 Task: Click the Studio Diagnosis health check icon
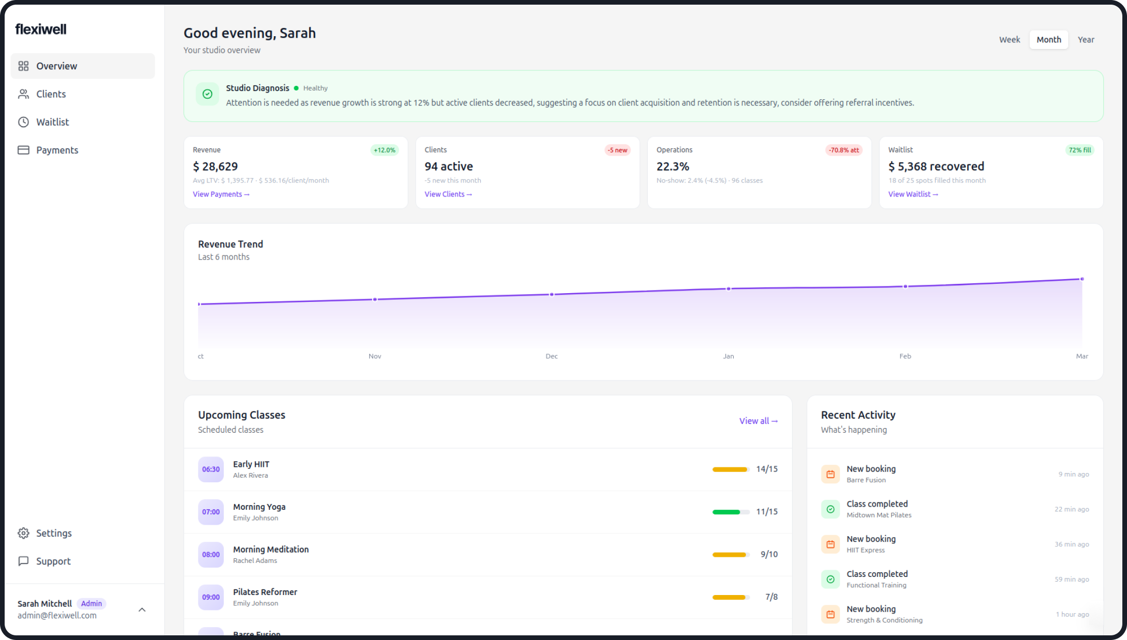coord(207,94)
